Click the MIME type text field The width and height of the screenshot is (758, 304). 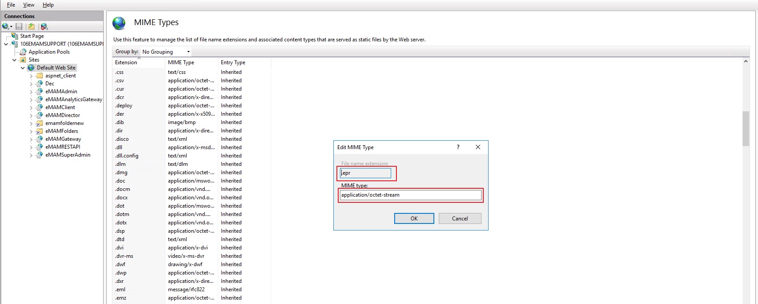410,195
